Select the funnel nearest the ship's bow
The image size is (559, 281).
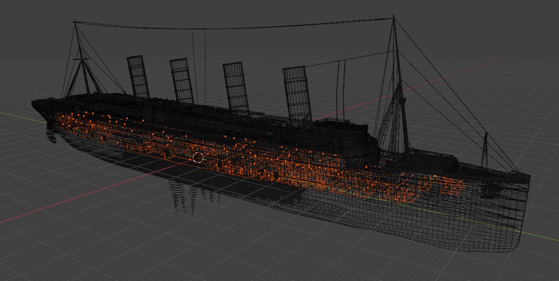tap(298, 96)
